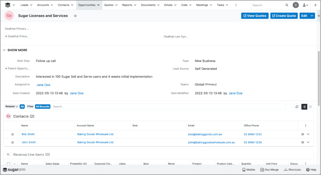This screenshot has height=175, width=321.
Task: Switch to the list subpanel view icon
Action: [x=304, y=107]
